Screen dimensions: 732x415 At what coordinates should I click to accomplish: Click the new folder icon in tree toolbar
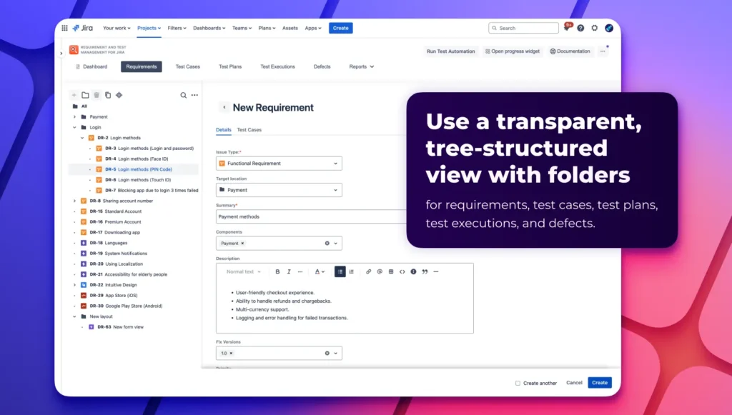[85, 95]
